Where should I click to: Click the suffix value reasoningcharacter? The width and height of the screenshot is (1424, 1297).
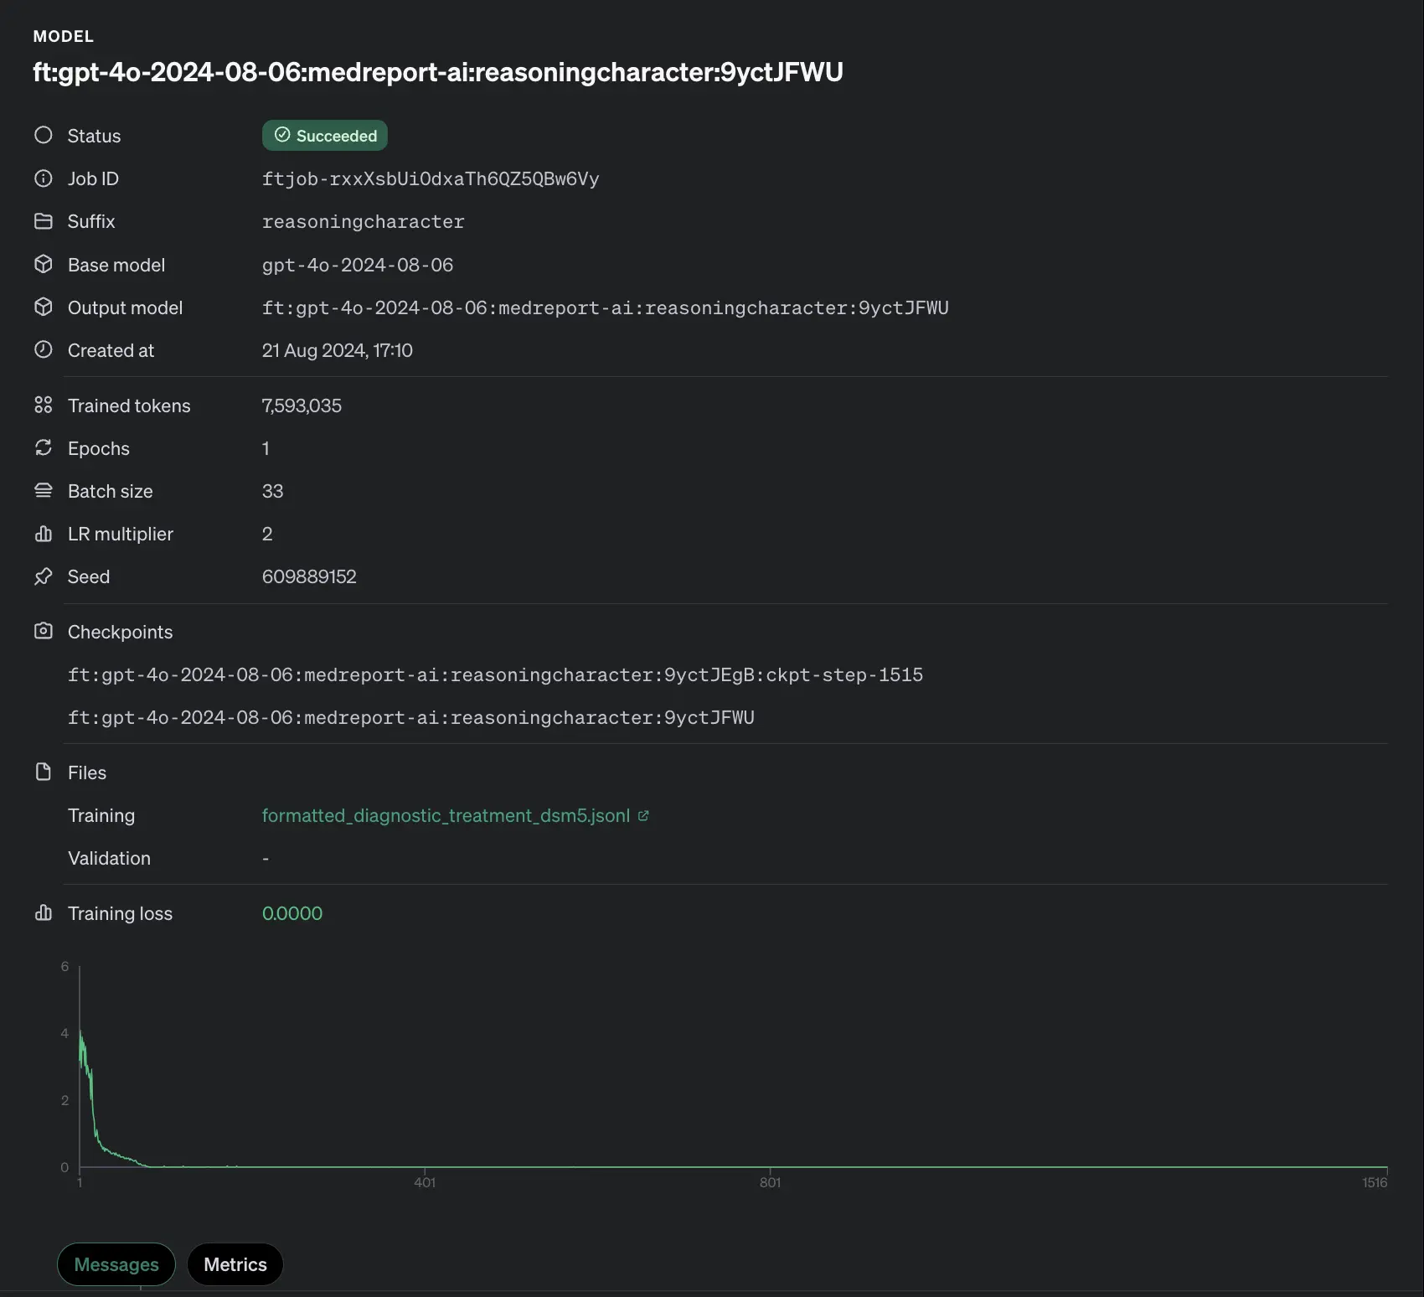click(364, 222)
